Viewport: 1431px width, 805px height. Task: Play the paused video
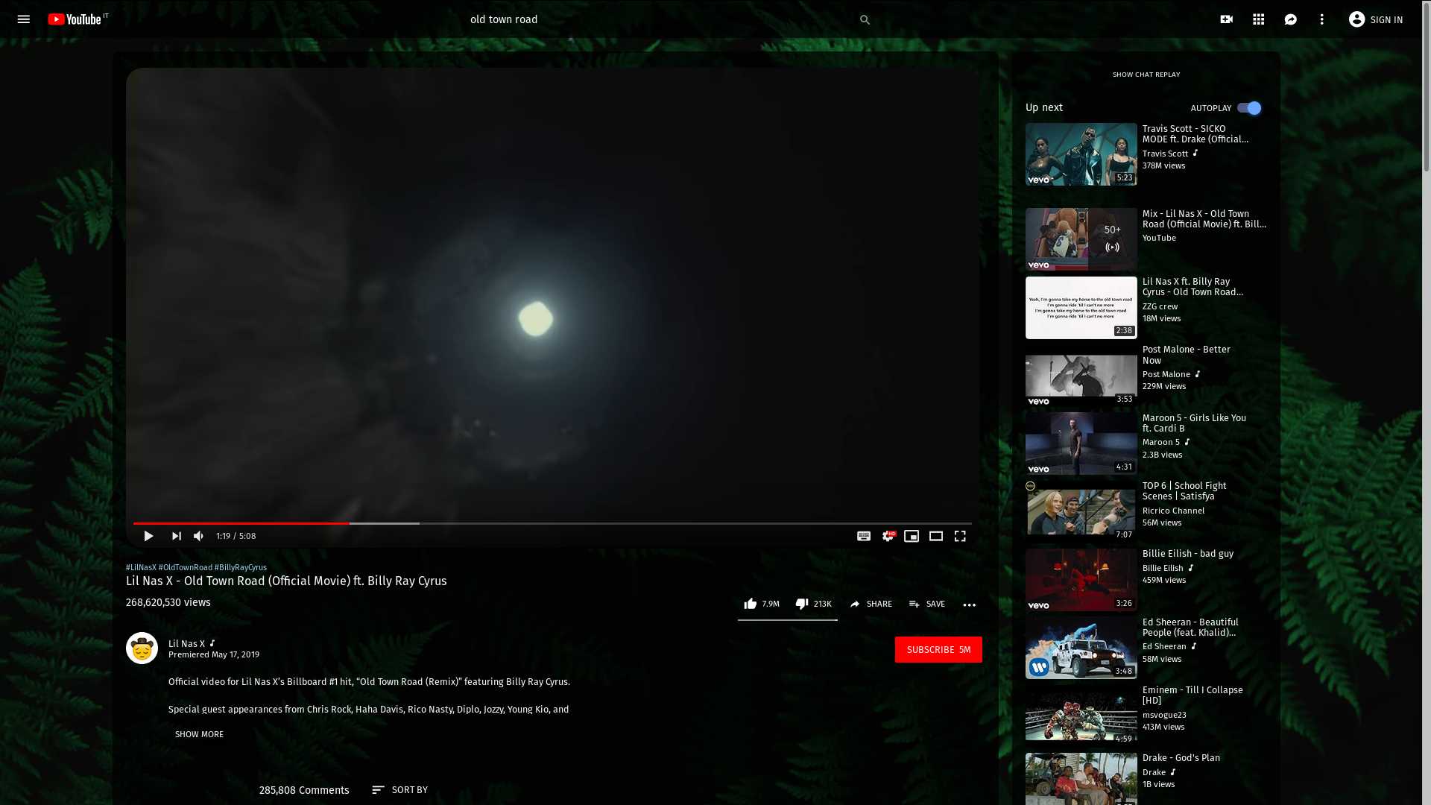tap(148, 536)
